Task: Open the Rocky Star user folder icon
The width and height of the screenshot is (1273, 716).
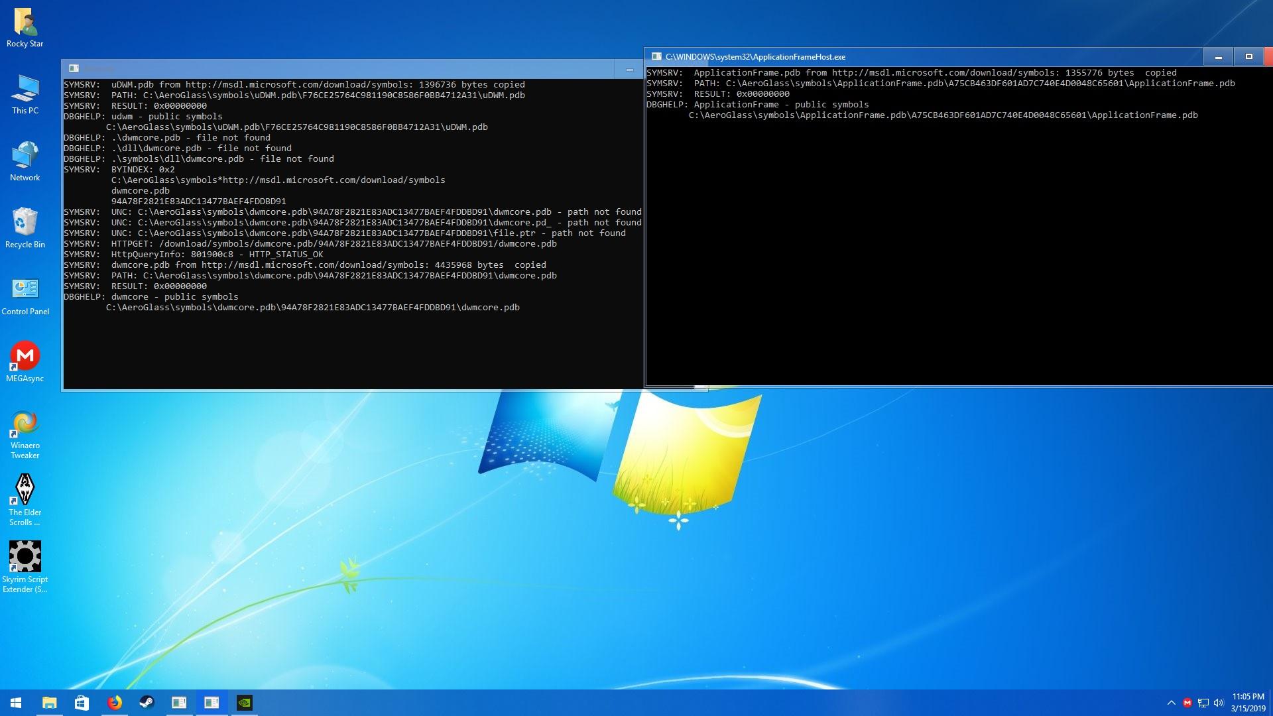Action: coord(25,28)
